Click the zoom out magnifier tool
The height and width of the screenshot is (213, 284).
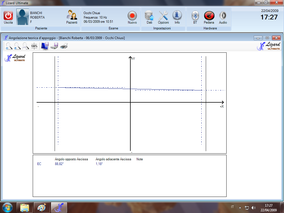click(x=17, y=46)
